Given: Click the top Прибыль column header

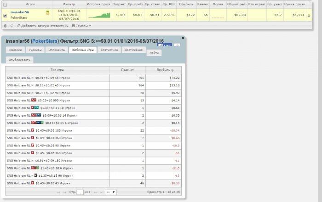Looking at the screenshot, I should [x=186, y=4].
